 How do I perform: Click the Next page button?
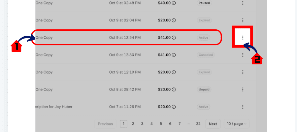click(x=213, y=124)
